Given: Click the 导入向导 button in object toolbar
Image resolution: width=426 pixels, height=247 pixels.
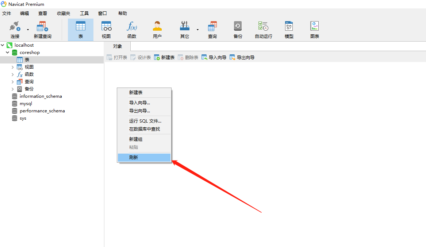Looking at the screenshot, I should point(214,58).
